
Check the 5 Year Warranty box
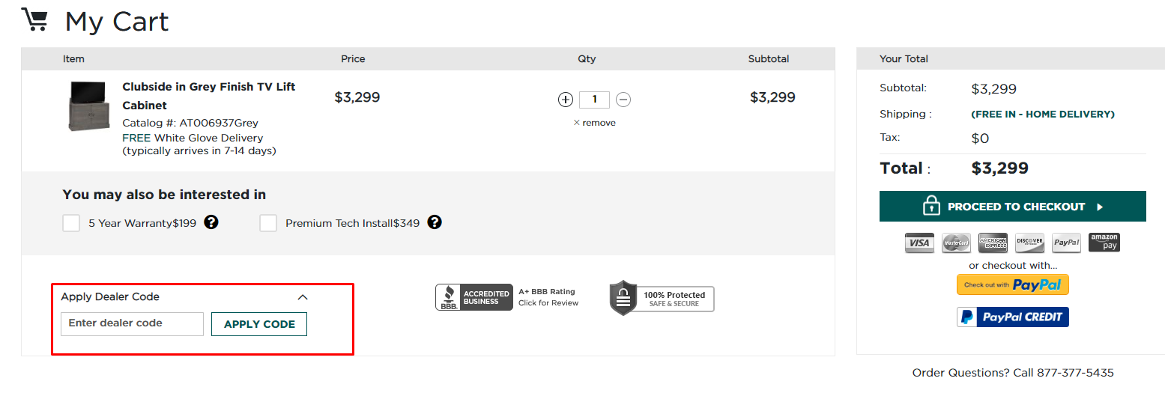[x=71, y=222]
